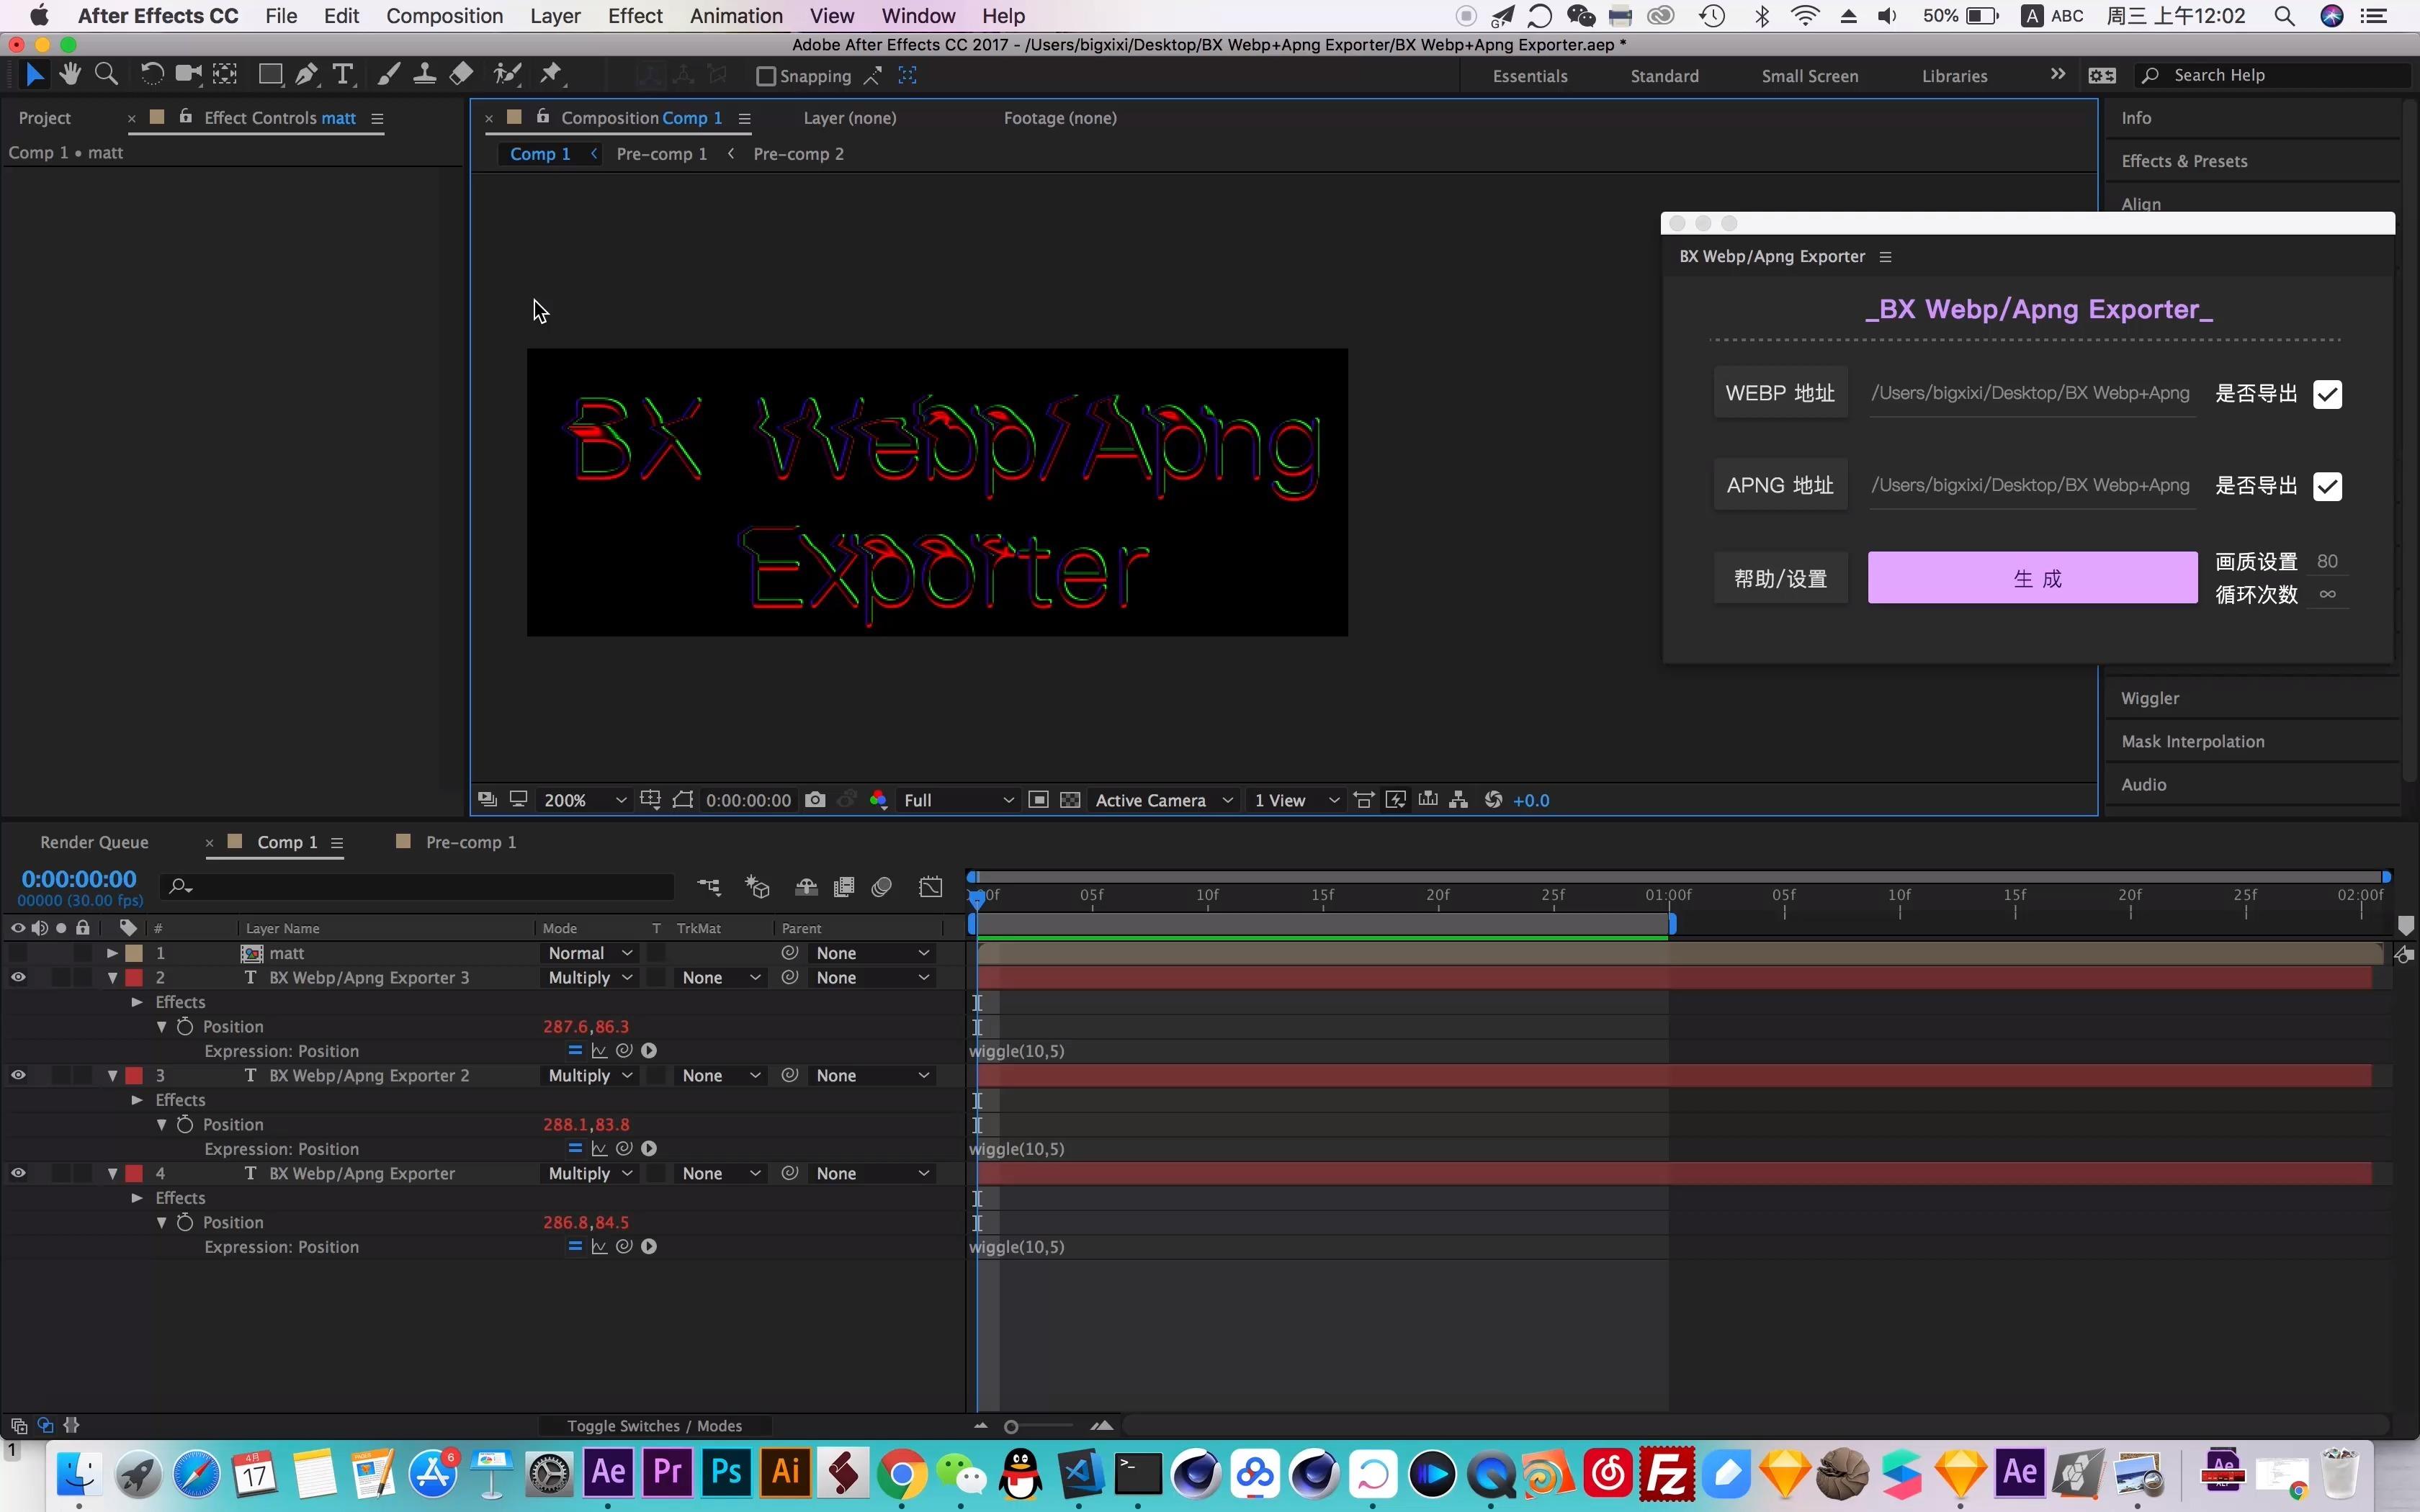The width and height of the screenshot is (2420, 1512).
Task: Choose the Hand tool
Action: [x=70, y=75]
